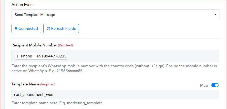Click empty space in the Recipient Mobile Number field
The image size is (227, 109).
tap(143, 56)
